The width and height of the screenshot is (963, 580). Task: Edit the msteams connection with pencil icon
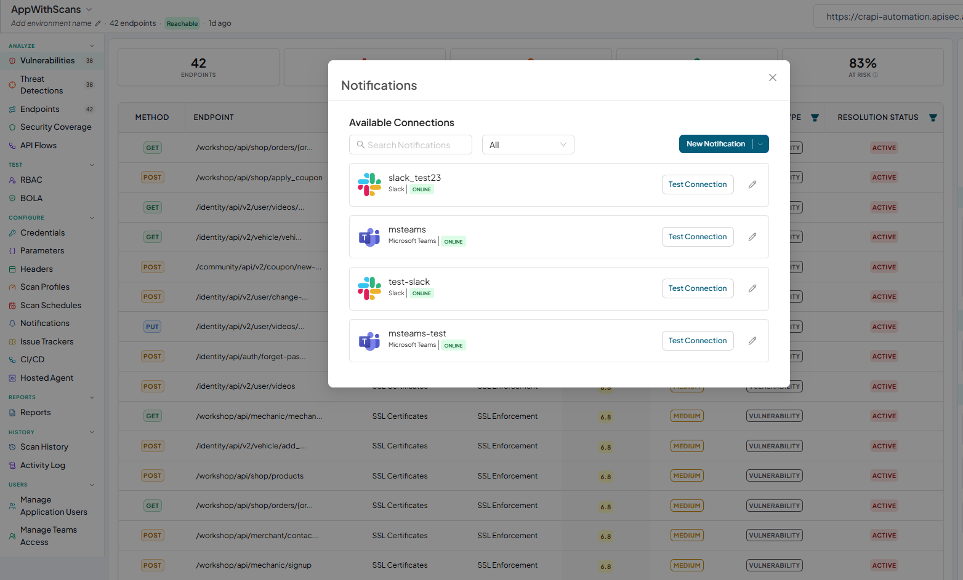click(752, 237)
